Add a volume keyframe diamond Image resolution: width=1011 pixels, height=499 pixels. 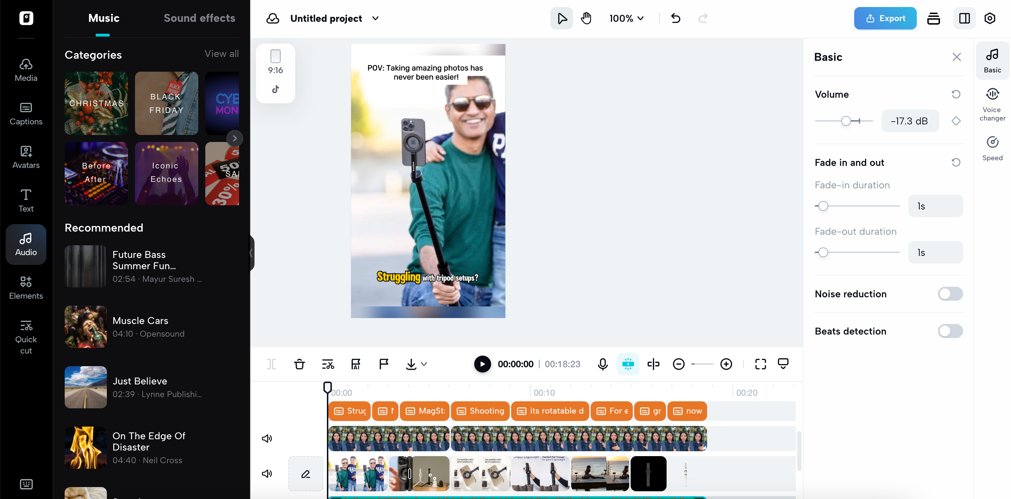956,121
